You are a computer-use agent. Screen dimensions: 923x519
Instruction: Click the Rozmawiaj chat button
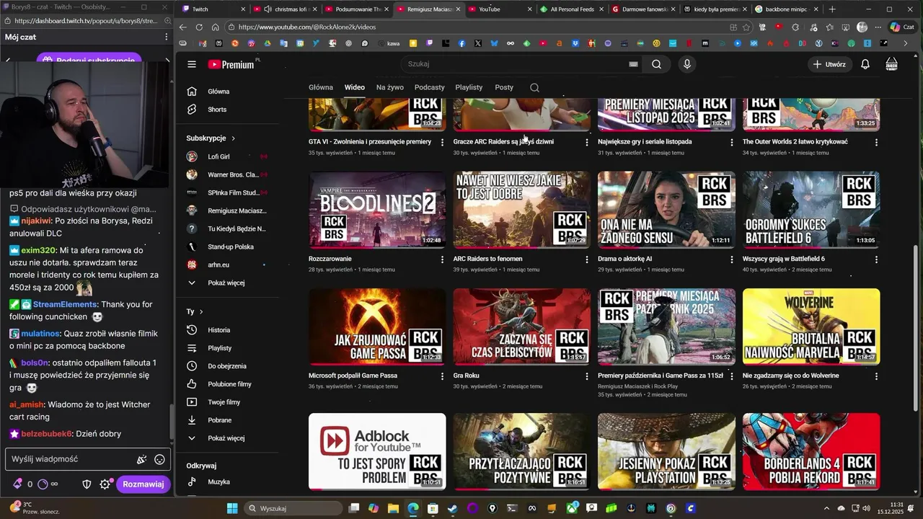click(x=143, y=484)
